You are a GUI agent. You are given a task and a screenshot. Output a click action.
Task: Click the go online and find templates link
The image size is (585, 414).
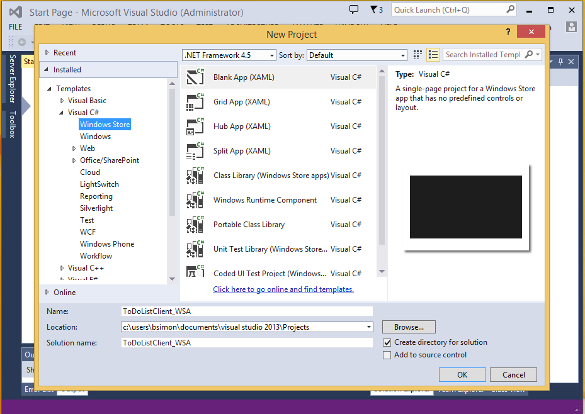click(283, 289)
